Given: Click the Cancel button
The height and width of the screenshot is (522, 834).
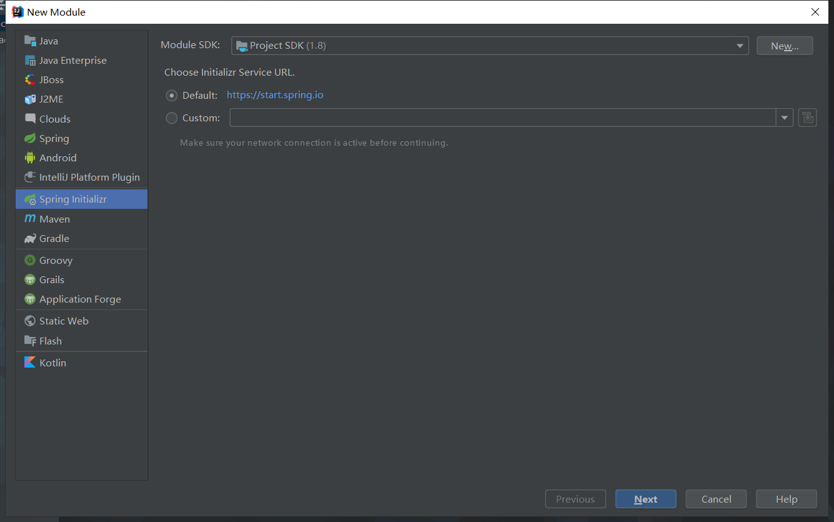Looking at the screenshot, I should (x=716, y=499).
